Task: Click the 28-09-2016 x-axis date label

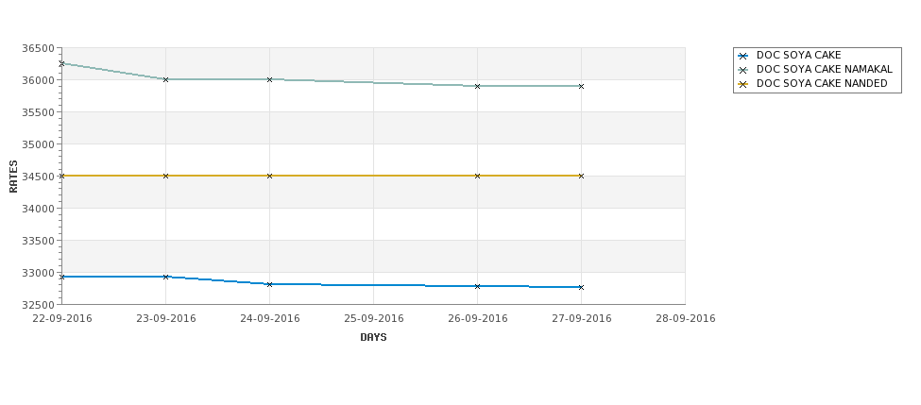Action: 686,319
